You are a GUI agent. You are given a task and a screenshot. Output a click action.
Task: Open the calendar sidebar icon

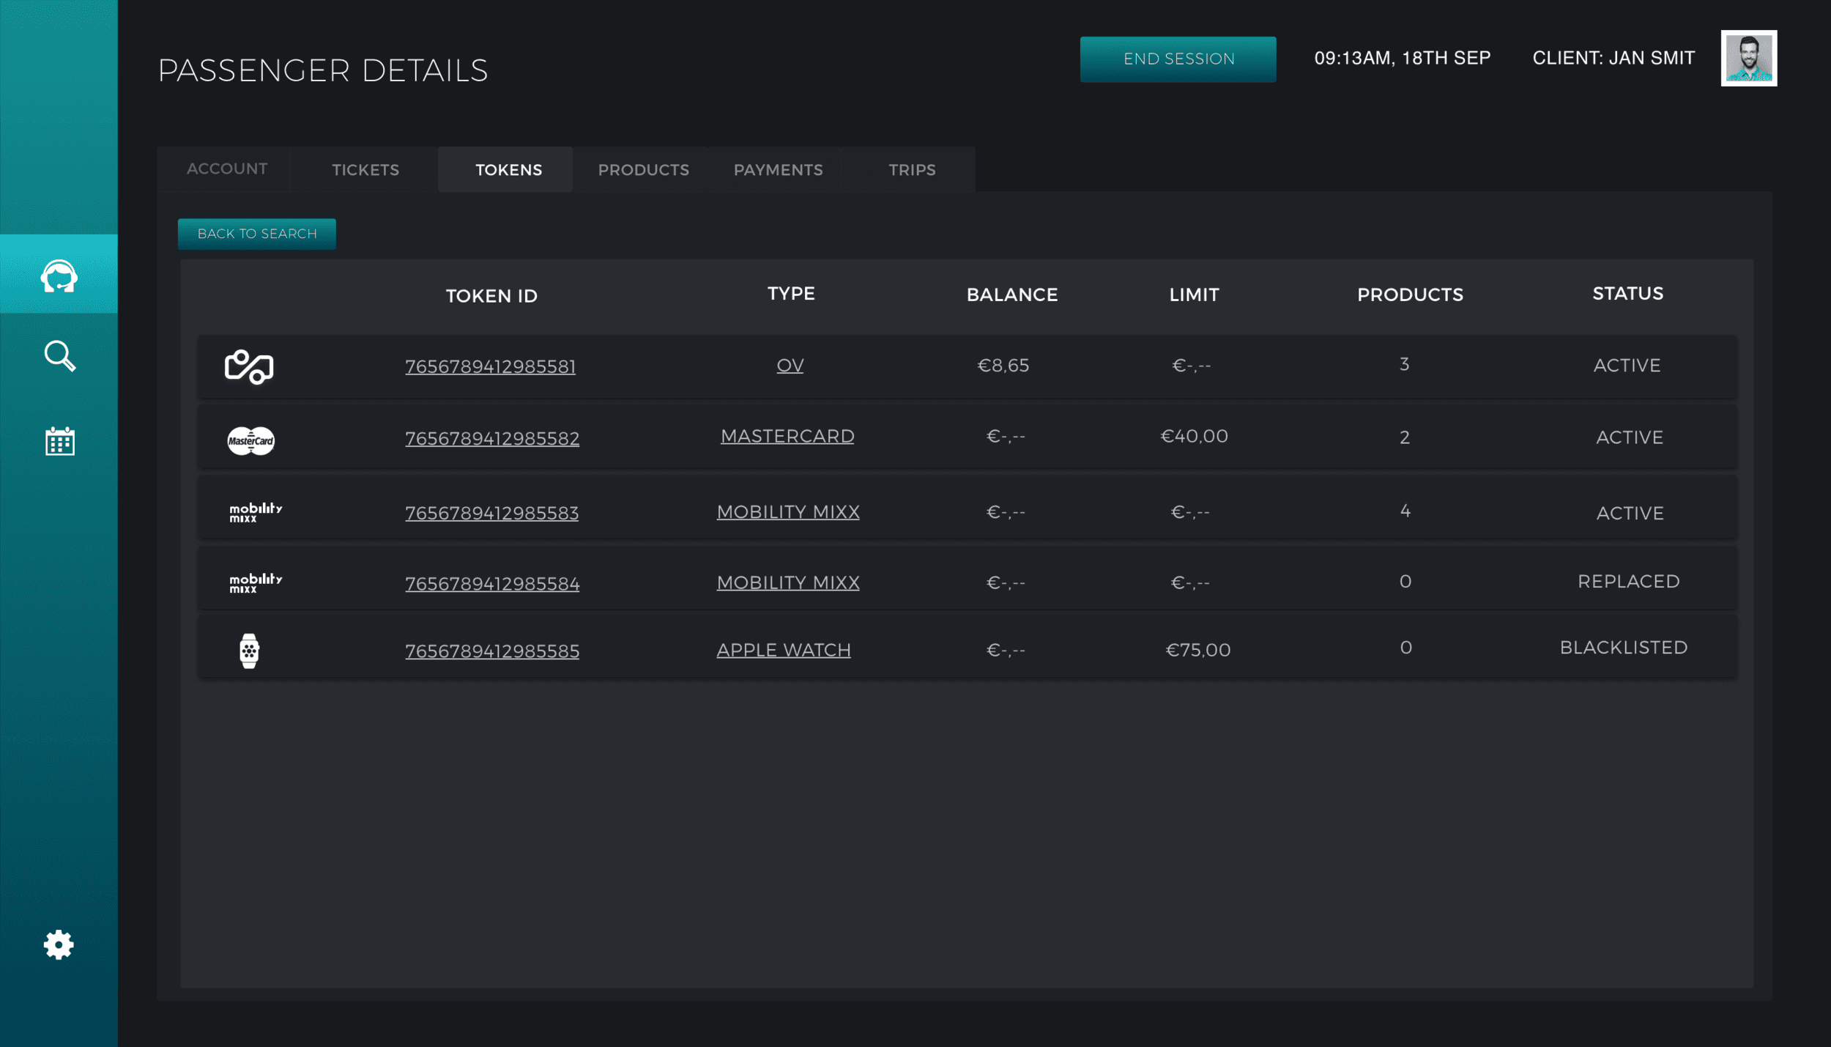59,441
